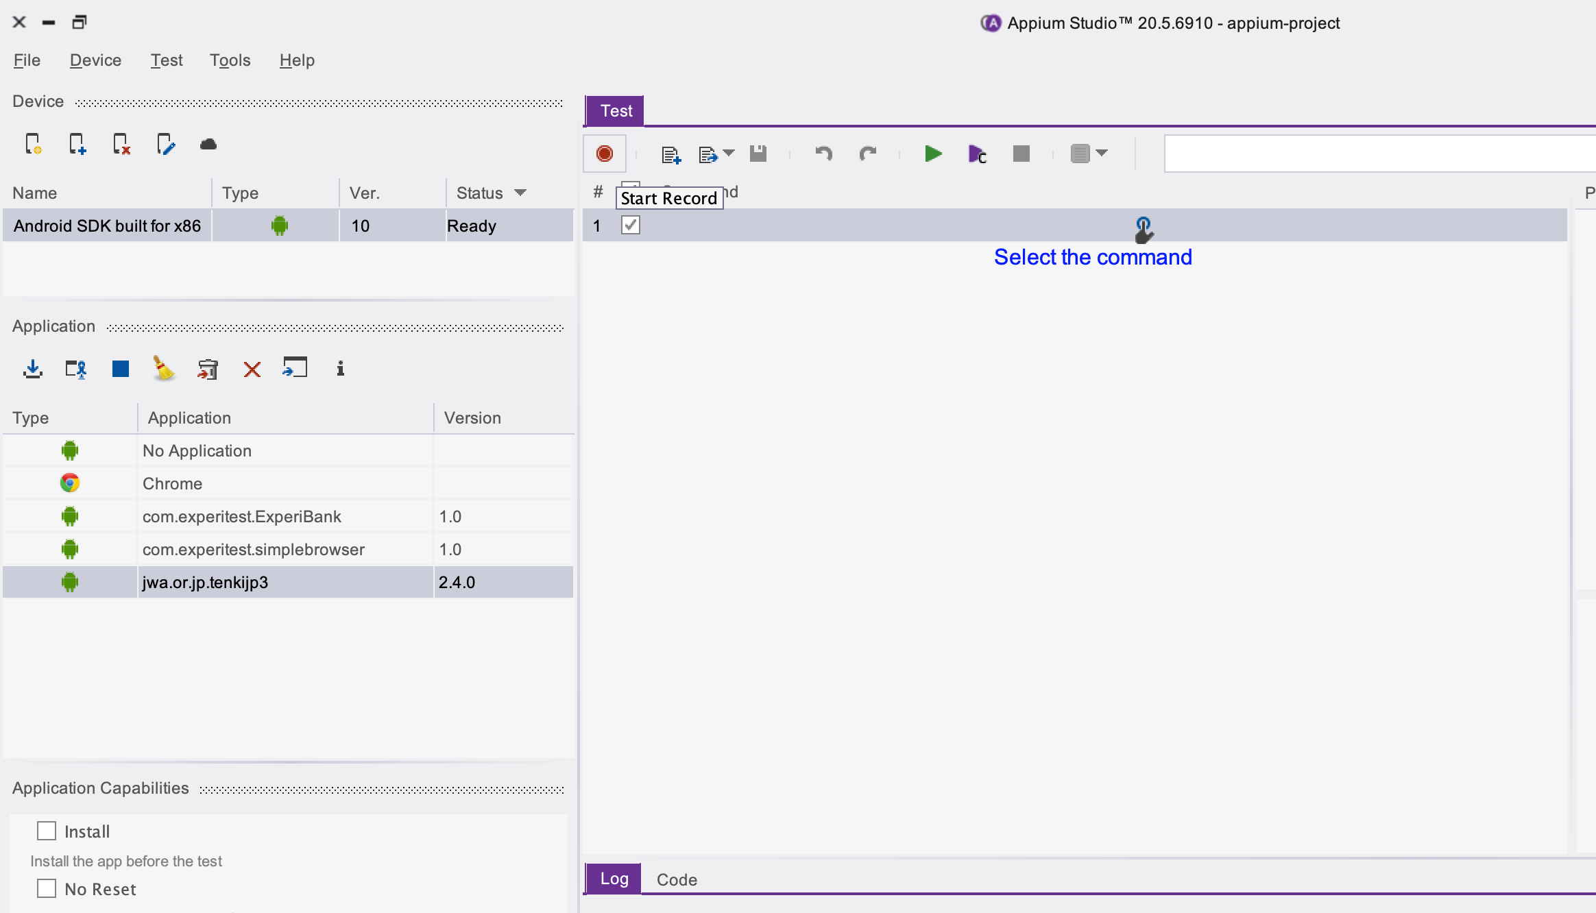
Task: Click the run-from-cursor play icon
Action: 977,154
